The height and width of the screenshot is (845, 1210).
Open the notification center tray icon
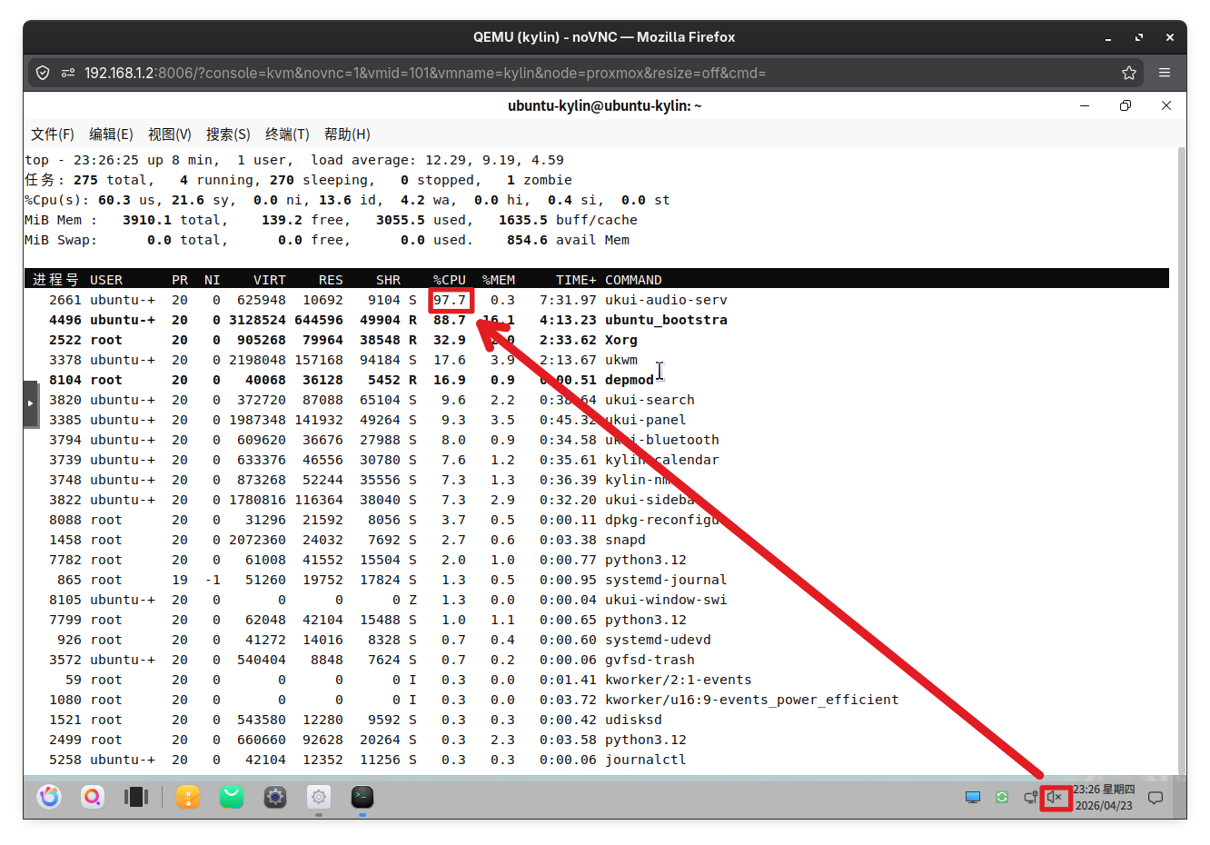point(1155,798)
